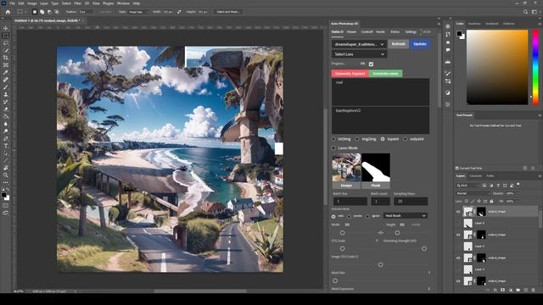Switch to the plugin Settings tab
The image size is (543, 305).
411,32
